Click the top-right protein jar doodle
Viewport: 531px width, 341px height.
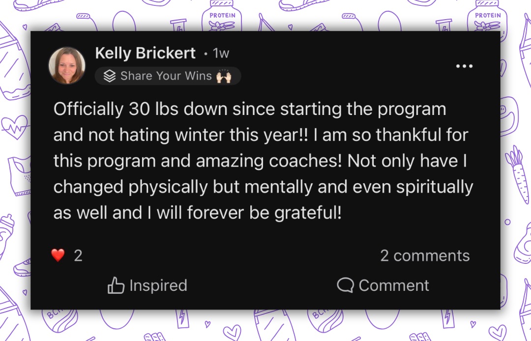click(x=488, y=17)
